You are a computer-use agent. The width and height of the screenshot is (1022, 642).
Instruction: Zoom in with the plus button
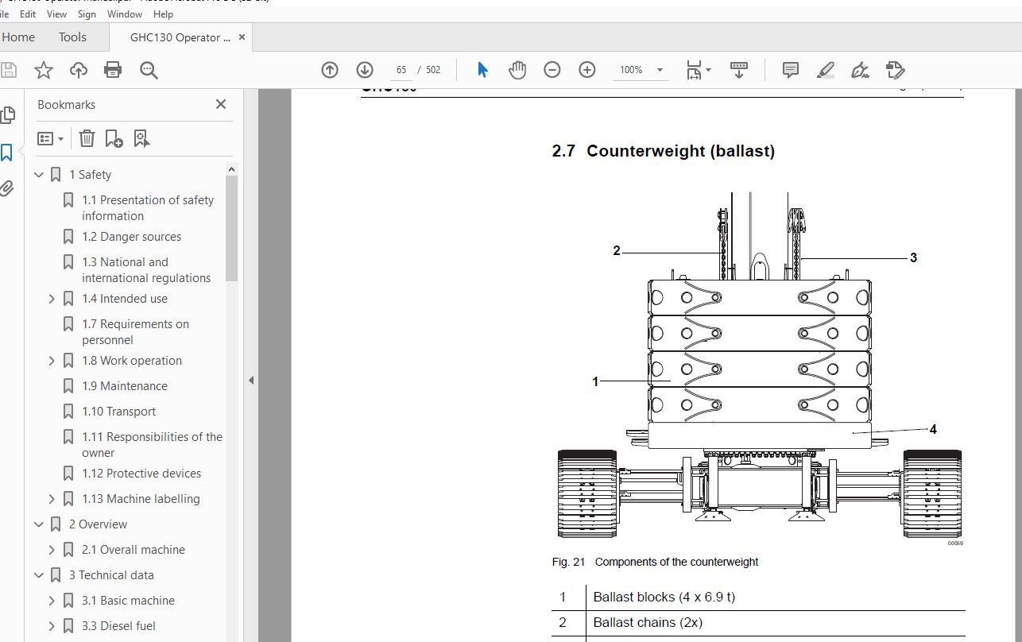587,70
